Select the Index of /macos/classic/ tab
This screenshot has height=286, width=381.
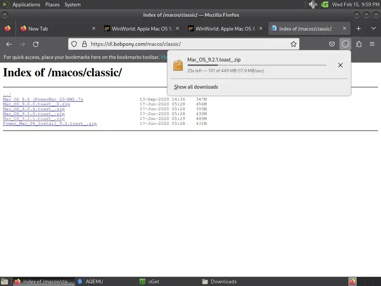click(x=309, y=29)
